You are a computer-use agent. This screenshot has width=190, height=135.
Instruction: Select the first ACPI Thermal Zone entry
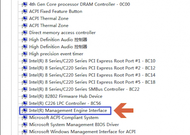click(x=49, y=18)
